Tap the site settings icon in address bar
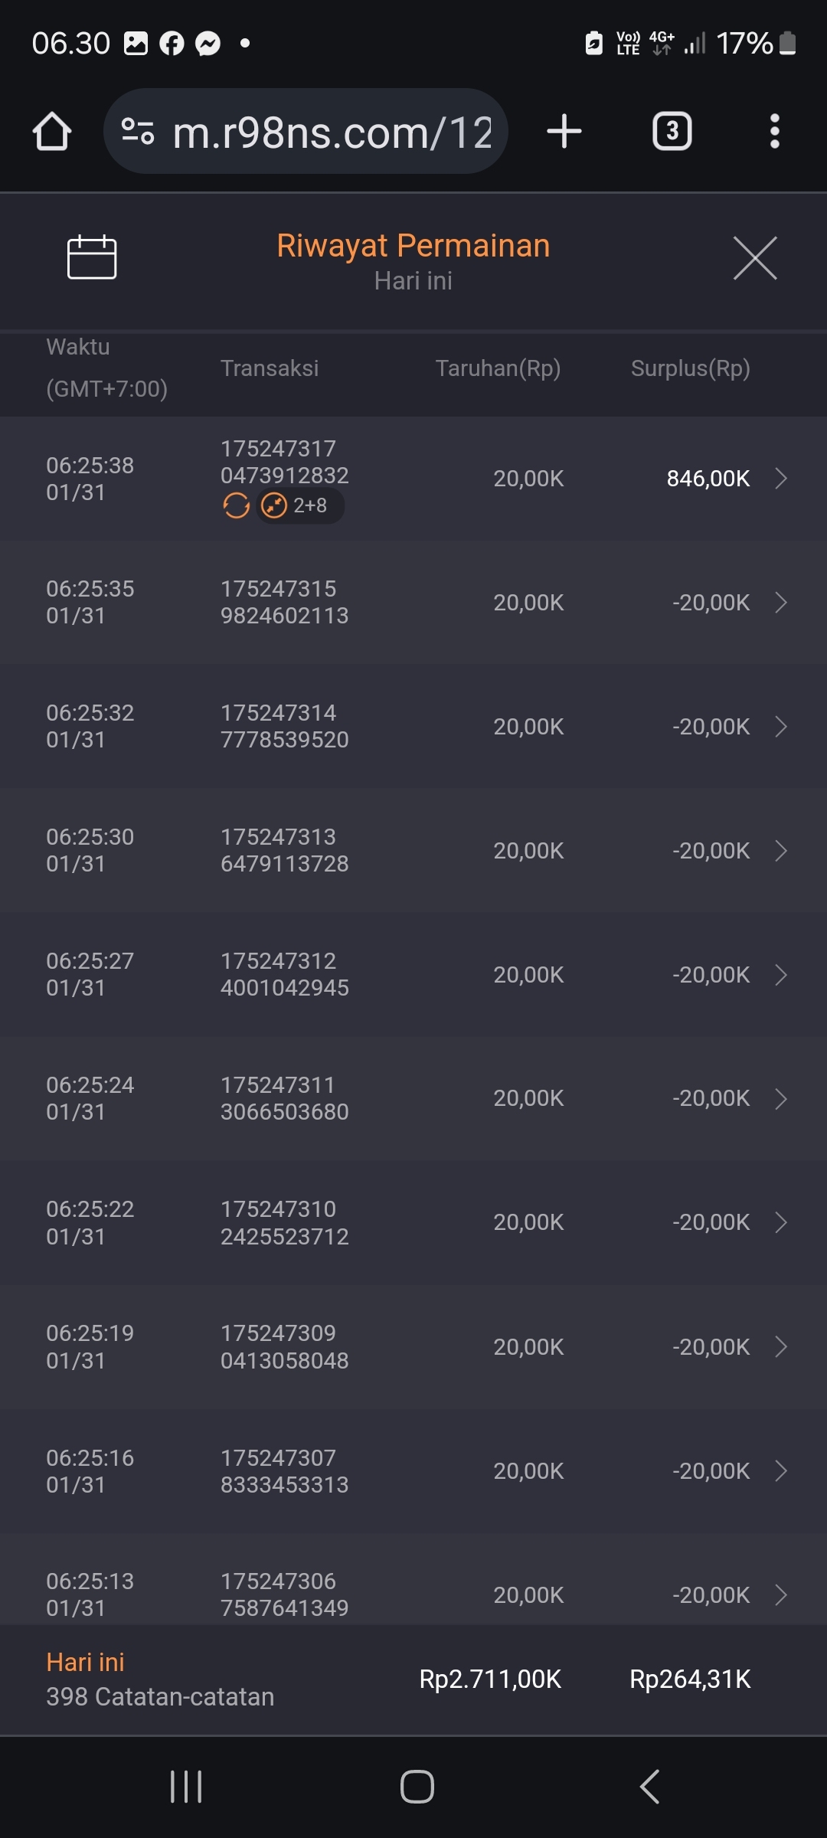 (x=138, y=132)
